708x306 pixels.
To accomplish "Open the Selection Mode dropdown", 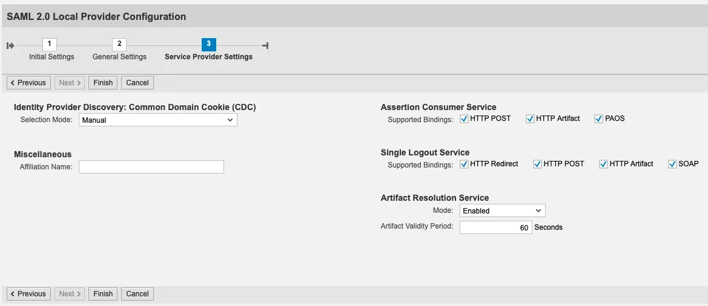I will (x=158, y=120).
